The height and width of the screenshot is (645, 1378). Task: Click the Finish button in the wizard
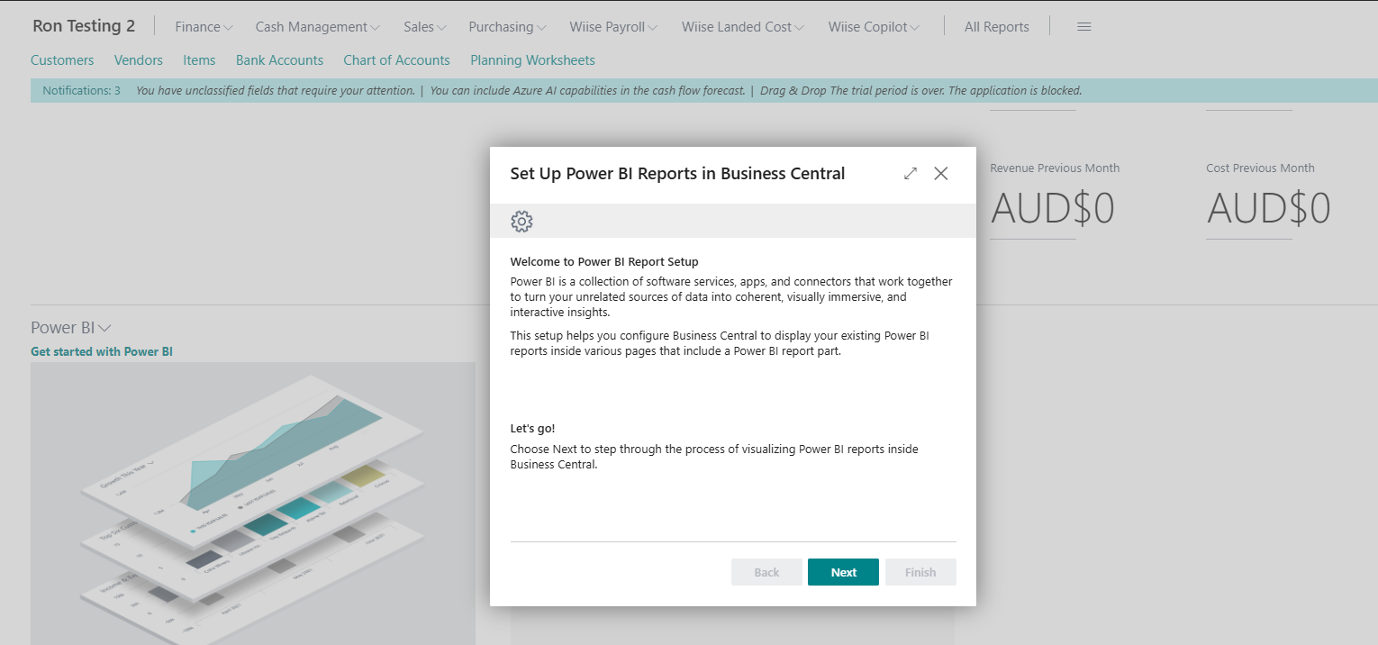920,572
